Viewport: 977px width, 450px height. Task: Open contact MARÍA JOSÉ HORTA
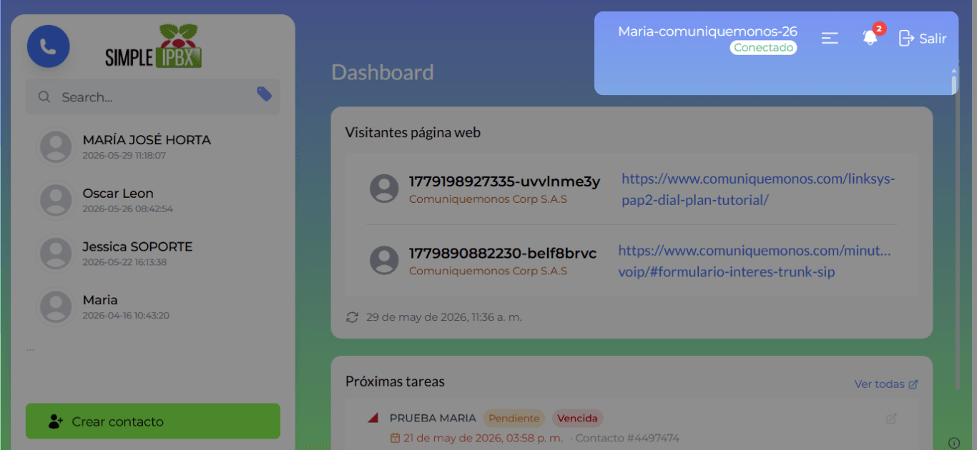[x=153, y=146]
